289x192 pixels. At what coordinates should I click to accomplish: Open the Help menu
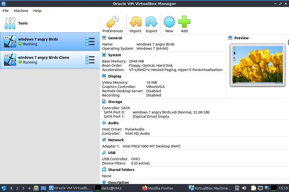point(37,11)
